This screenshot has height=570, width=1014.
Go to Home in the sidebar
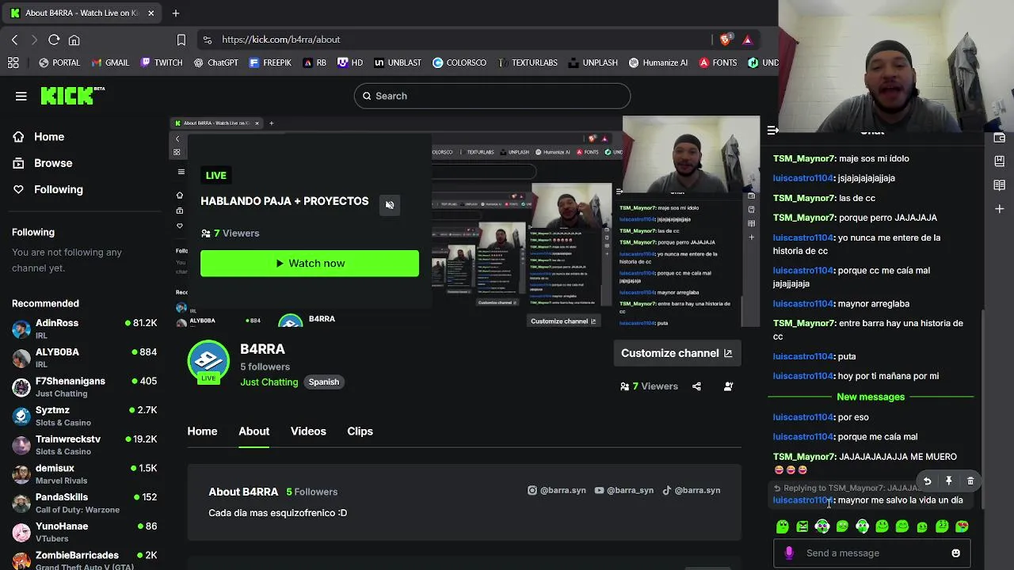coord(49,137)
